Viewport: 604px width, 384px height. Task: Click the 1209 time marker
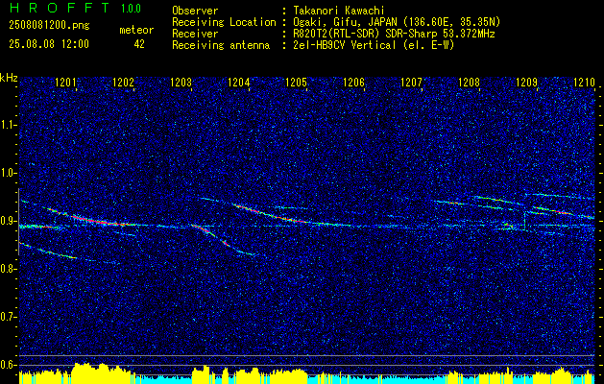pyautogui.click(x=526, y=82)
